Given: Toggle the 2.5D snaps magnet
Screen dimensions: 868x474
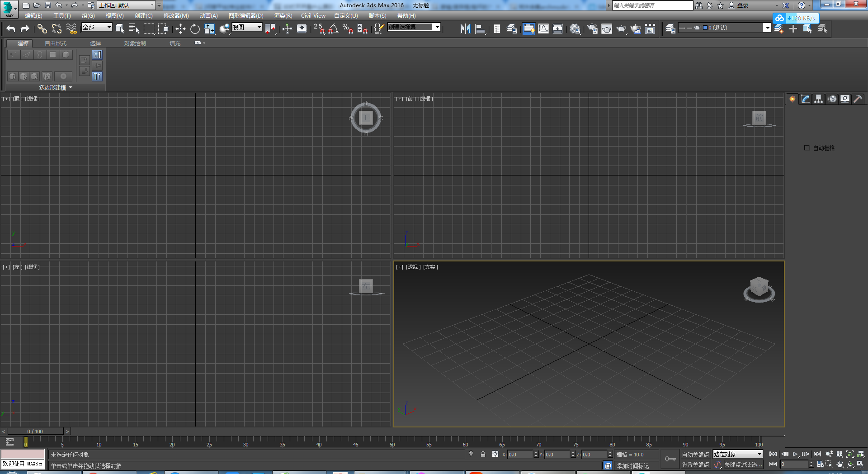Looking at the screenshot, I should (319, 29).
